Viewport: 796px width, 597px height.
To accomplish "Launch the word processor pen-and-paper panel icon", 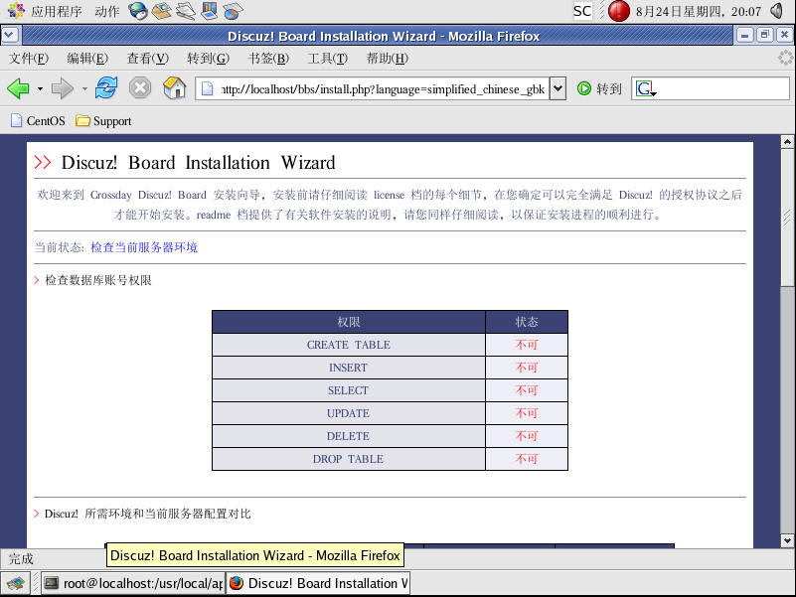I will 185,11.
